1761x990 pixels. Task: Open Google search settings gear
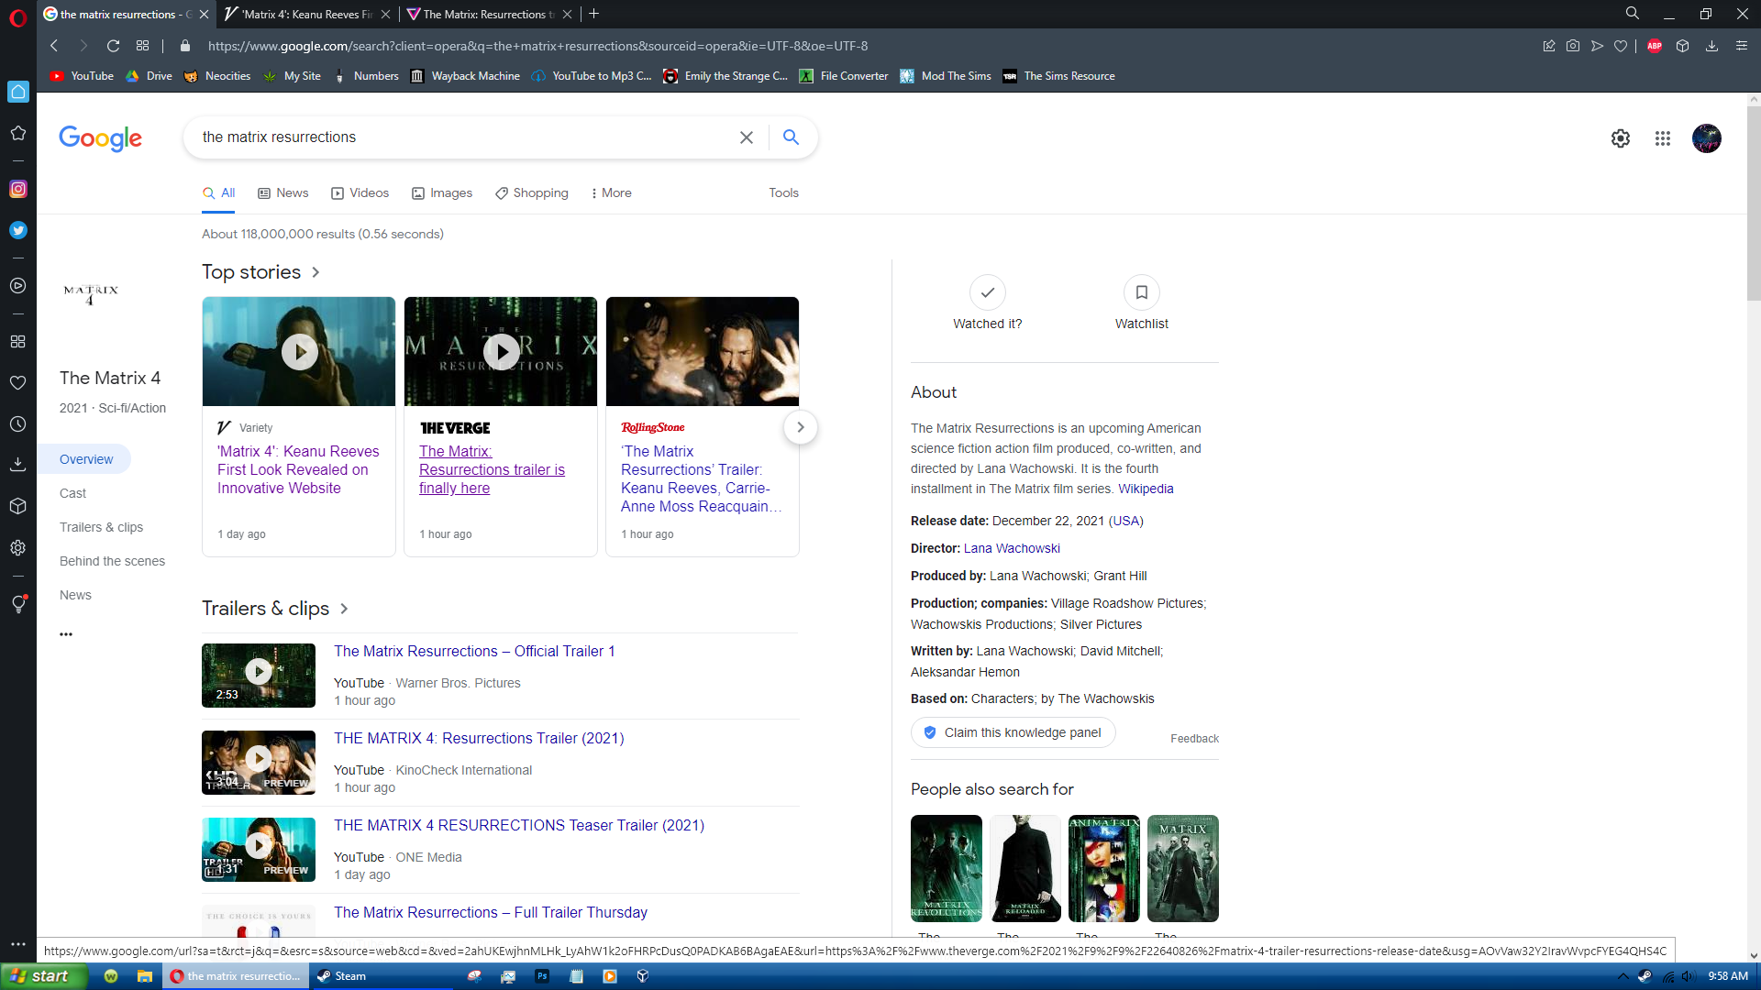tap(1621, 138)
